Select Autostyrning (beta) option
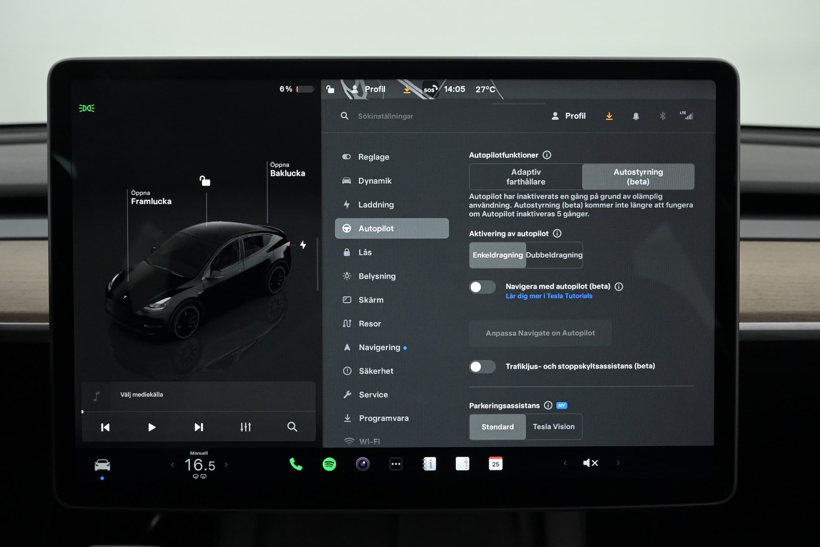This screenshot has width=820, height=547. pyautogui.click(x=638, y=177)
